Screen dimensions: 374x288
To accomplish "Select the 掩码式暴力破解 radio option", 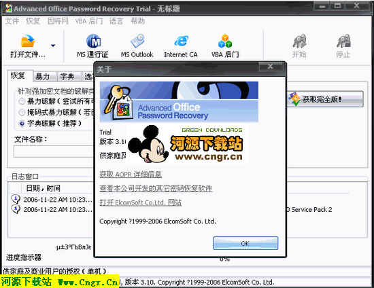I will 22,112.
